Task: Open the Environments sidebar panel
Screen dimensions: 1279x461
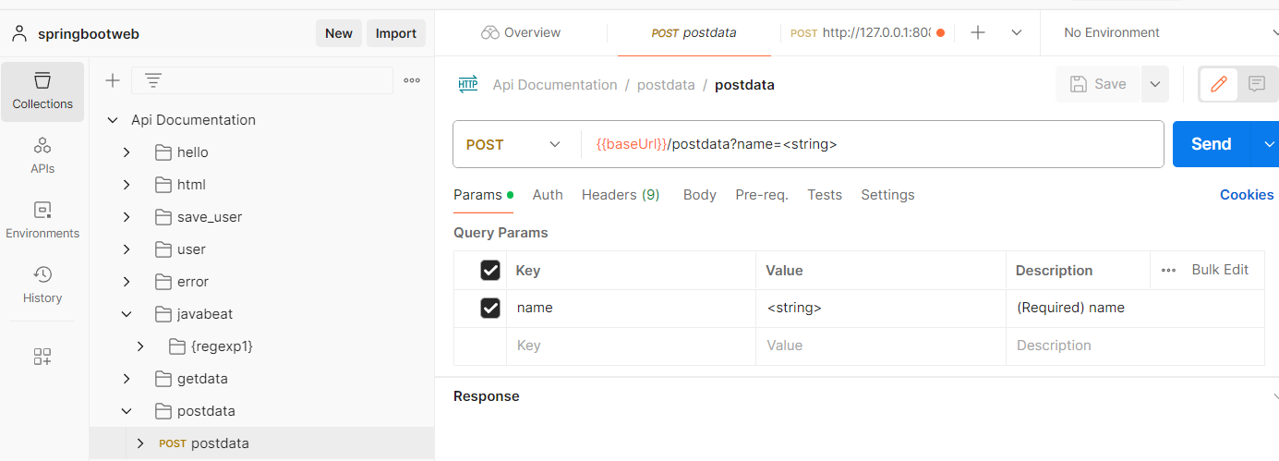Action: click(x=42, y=220)
